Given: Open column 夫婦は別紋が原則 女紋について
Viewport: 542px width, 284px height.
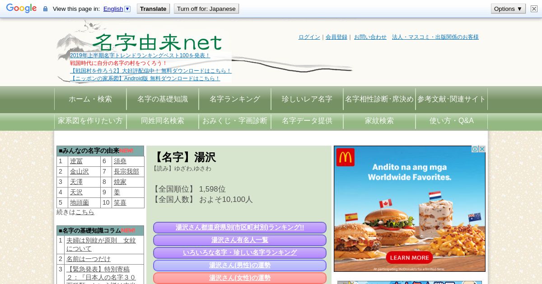Looking at the screenshot, I should tap(101, 244).
